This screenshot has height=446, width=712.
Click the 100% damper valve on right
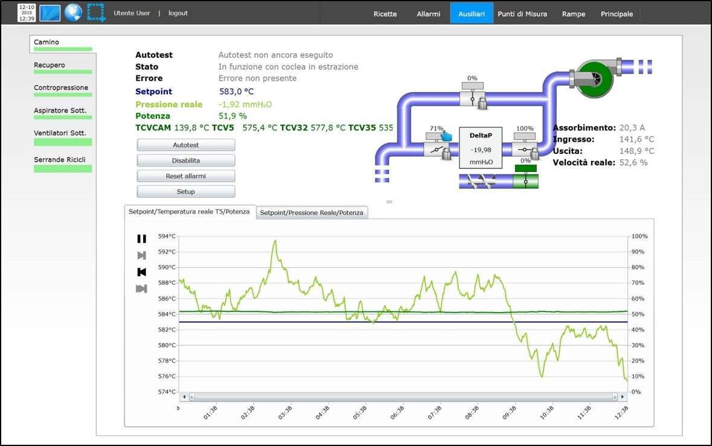[x=524, y=150]
